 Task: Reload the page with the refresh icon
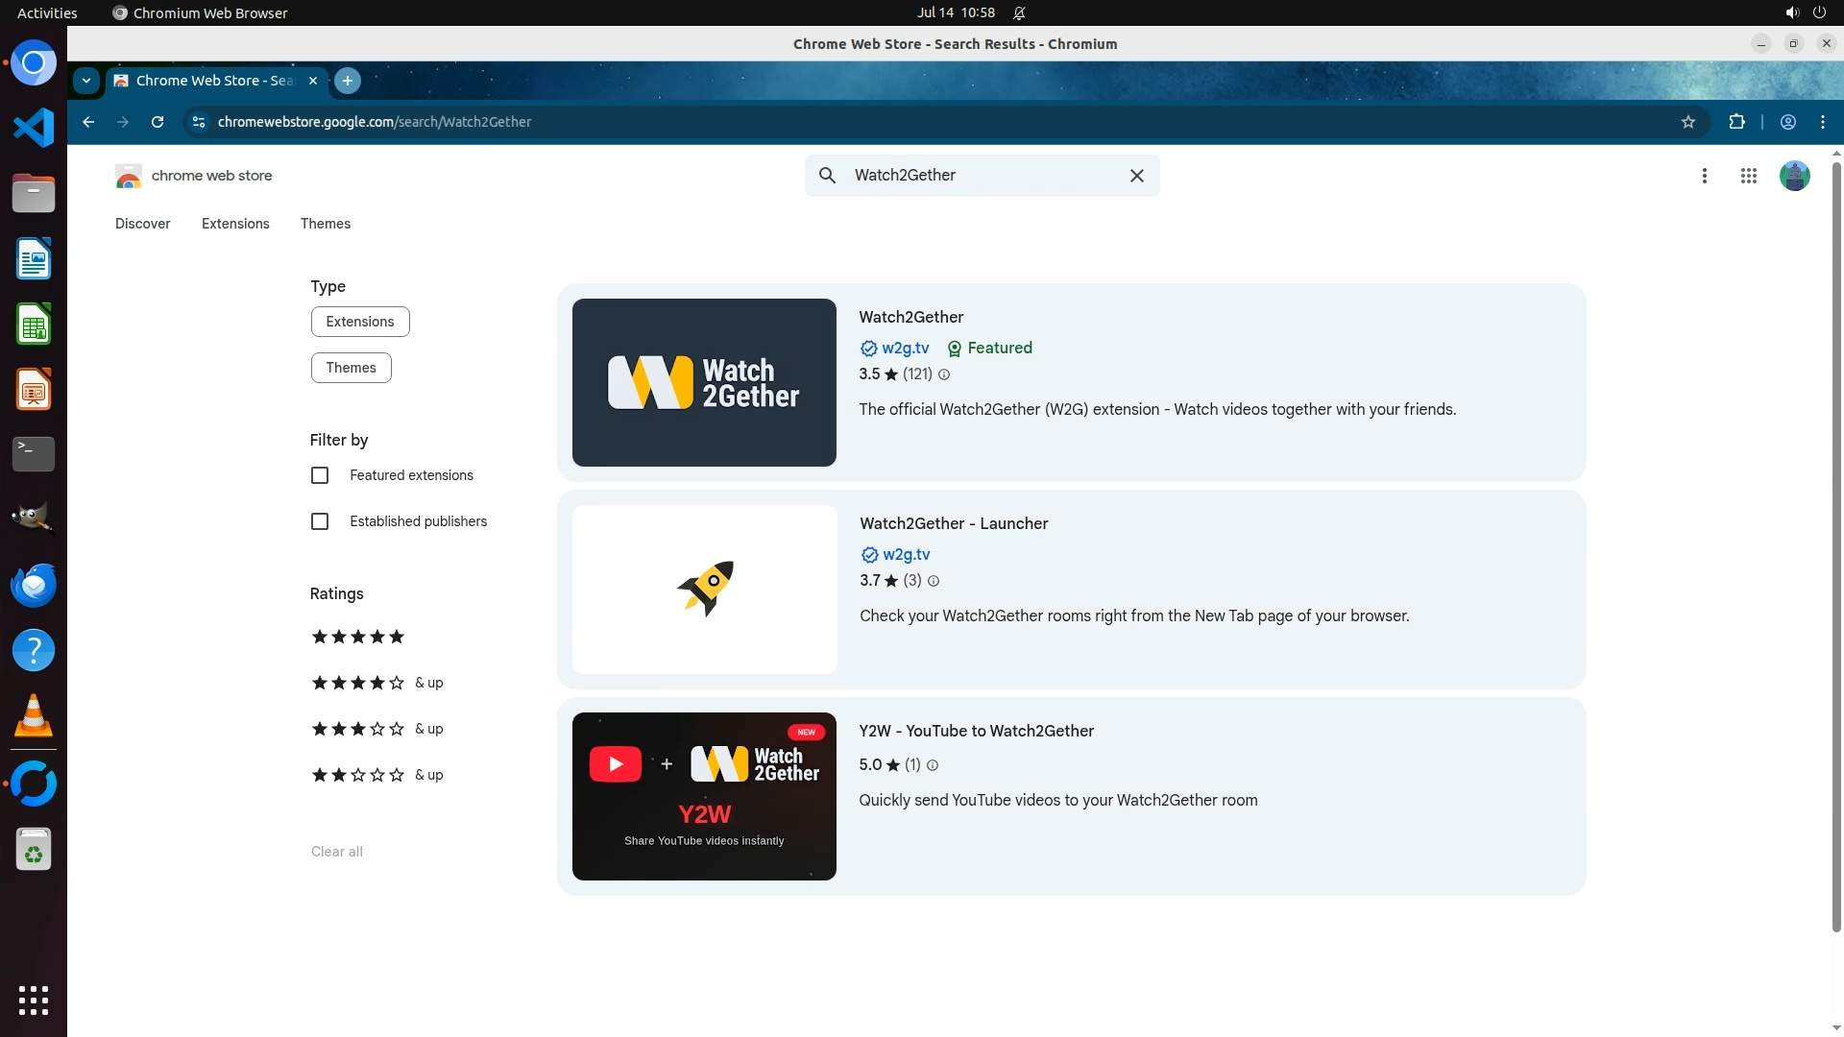click(x=158, y=122)
